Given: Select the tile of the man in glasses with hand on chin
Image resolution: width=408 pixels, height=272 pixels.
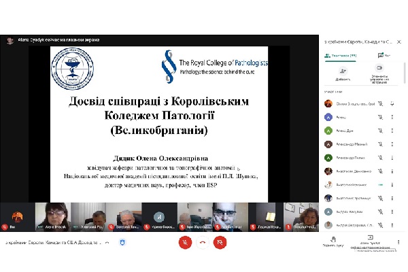Looking at the screenshot, I should pos(231,217).
